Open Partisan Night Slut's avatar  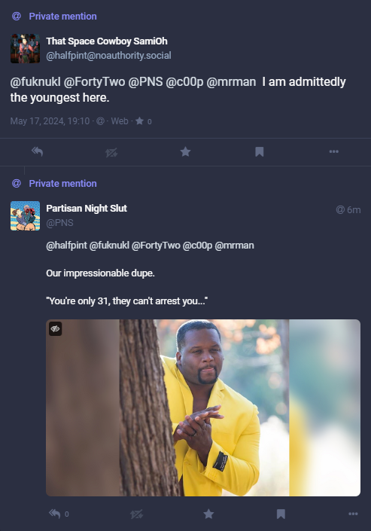pyautogui.click(x=25, y=215)
